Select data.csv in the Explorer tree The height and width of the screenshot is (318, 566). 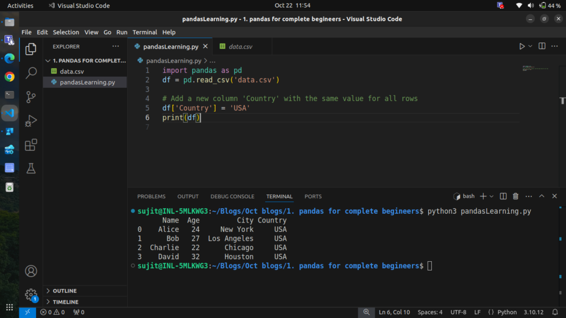click(72, 71)
